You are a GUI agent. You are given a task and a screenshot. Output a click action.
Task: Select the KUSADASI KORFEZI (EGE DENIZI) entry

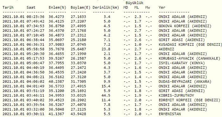(190, 45)
